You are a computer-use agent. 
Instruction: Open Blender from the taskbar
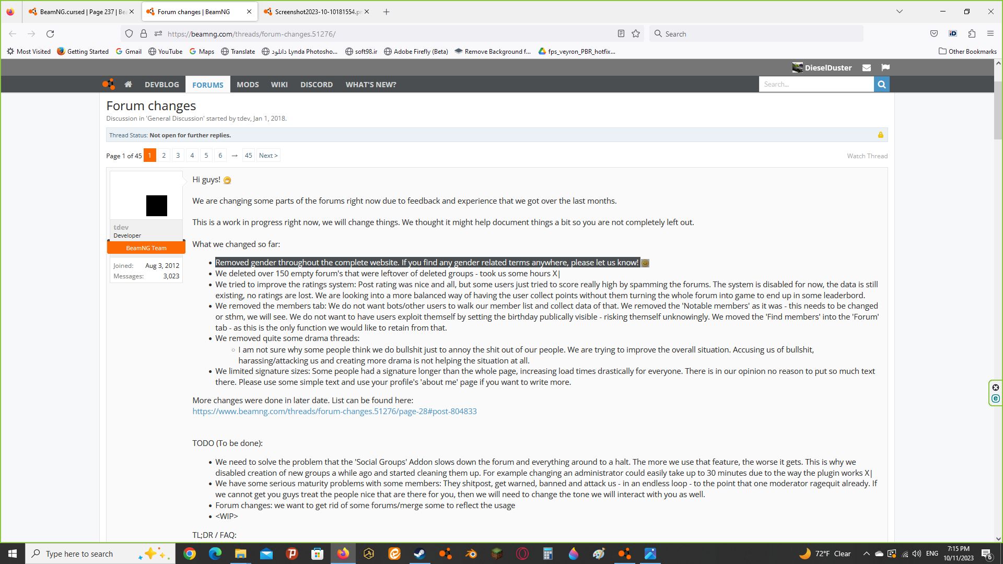tap(471, 554)
